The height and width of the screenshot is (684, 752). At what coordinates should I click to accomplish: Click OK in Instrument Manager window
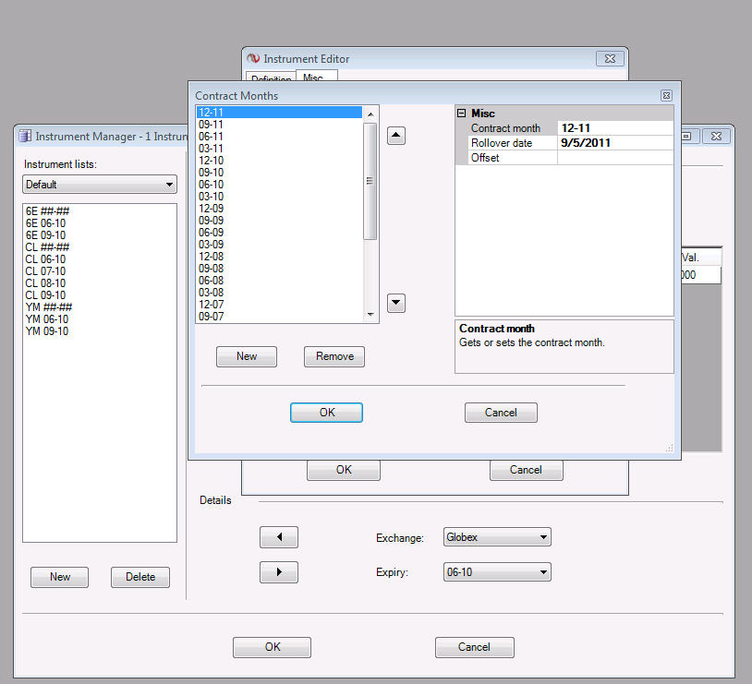(x=272, y=647)
